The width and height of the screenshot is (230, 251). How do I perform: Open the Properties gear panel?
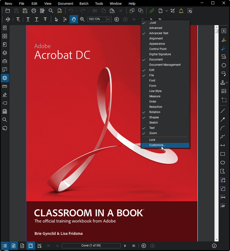pyautogui.click(x=5, y=78)
